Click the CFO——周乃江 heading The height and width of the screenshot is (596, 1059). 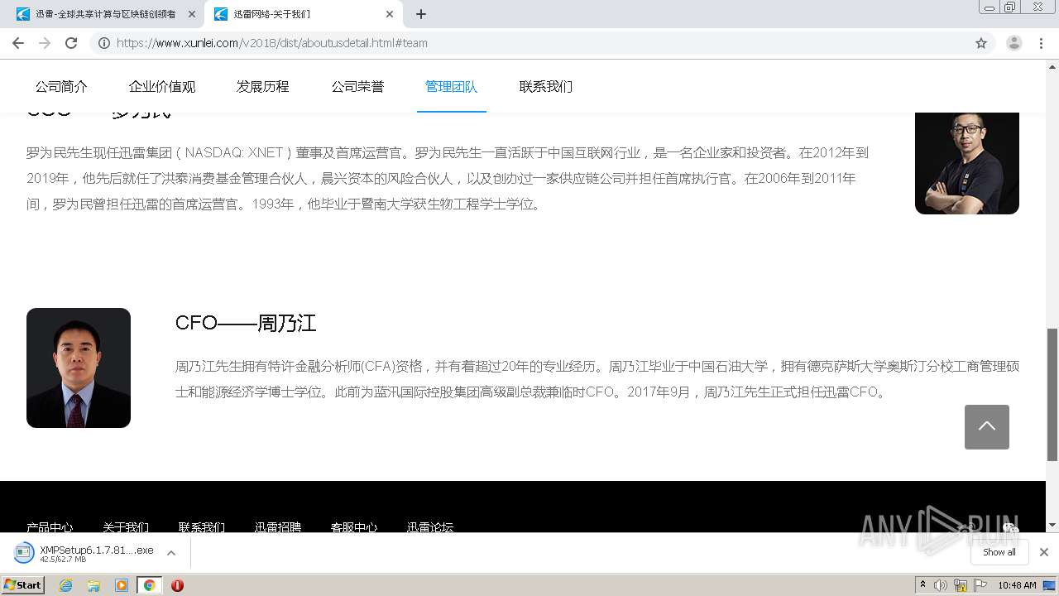246,323
